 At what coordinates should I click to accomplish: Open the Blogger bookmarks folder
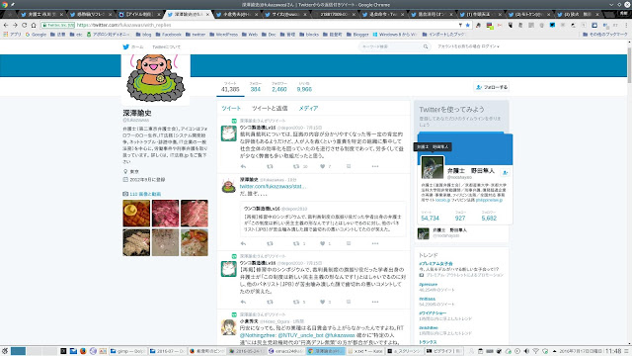click(357, 35)
